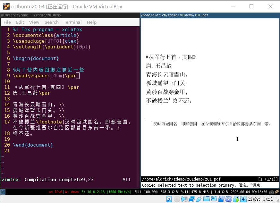Click the keyboard capture down-arrow icon
This screenshot has width=280, height=203.
(x=243, y=199)
